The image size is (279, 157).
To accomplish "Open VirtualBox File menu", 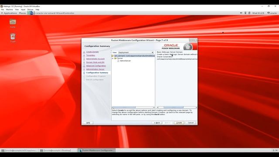I will click(3, 10).
